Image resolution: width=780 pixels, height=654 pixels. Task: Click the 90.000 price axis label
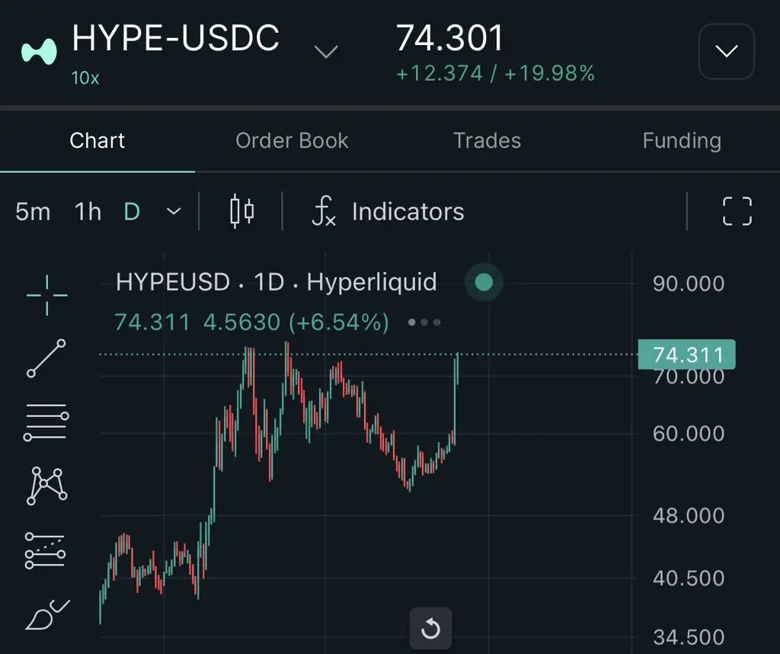point(689,284)
